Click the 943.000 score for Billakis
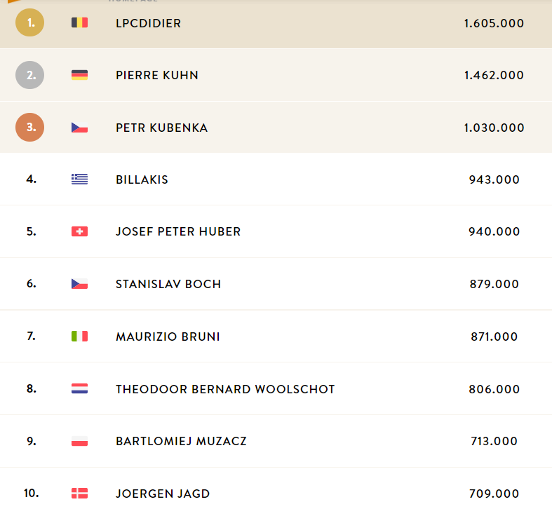Viewport: 552px width, 516px height. pos(494,179)
